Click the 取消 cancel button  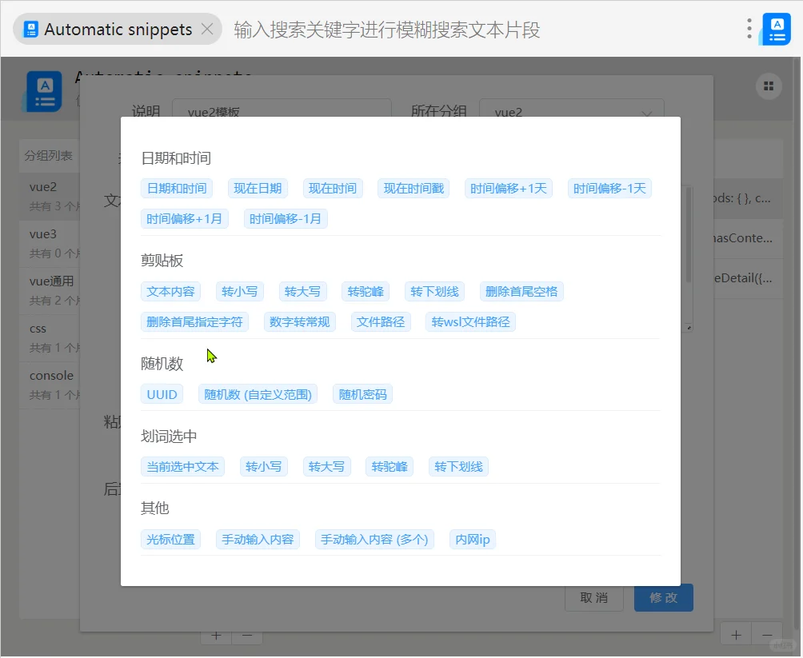593,597
